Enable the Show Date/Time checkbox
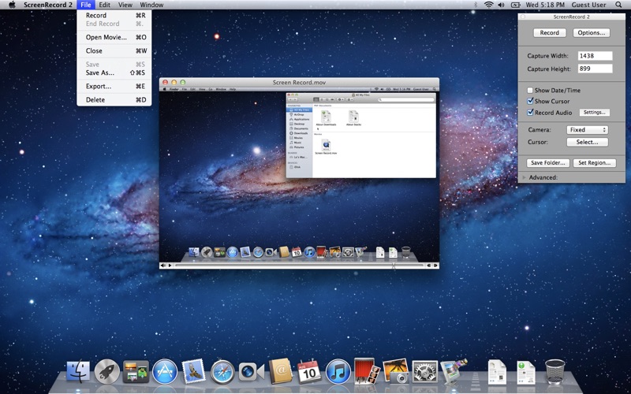The width and height of the screenshot is (631, 394). coord(530,91)
